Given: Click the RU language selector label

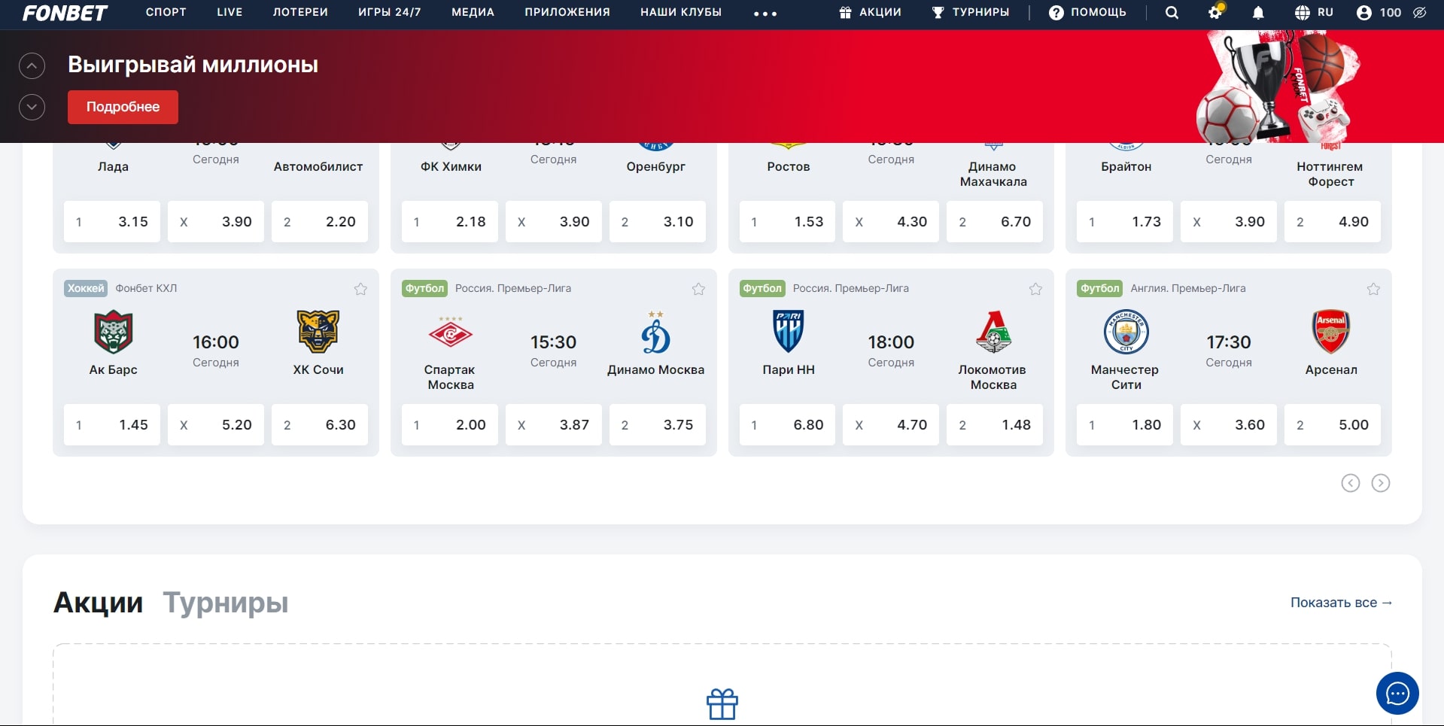Looking at the screenshot, I should (x=1326, y=12).
